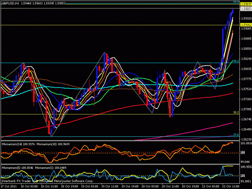The height and width of the screenshot is (189, 252).
Task: Click the 99.044 momentum scale value
Action: (246, 162)
